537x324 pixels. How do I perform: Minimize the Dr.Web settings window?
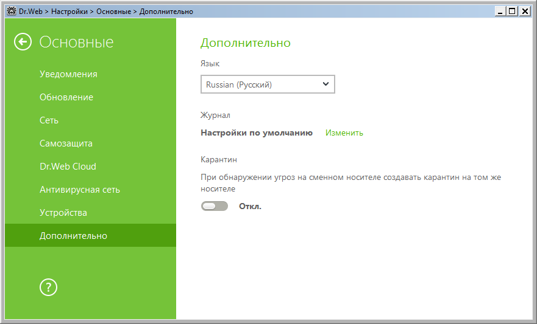coord(500,11)
